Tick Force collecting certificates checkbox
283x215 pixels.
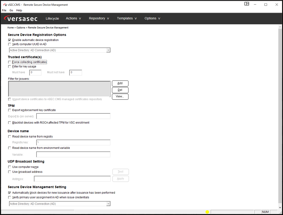point(10,62)
